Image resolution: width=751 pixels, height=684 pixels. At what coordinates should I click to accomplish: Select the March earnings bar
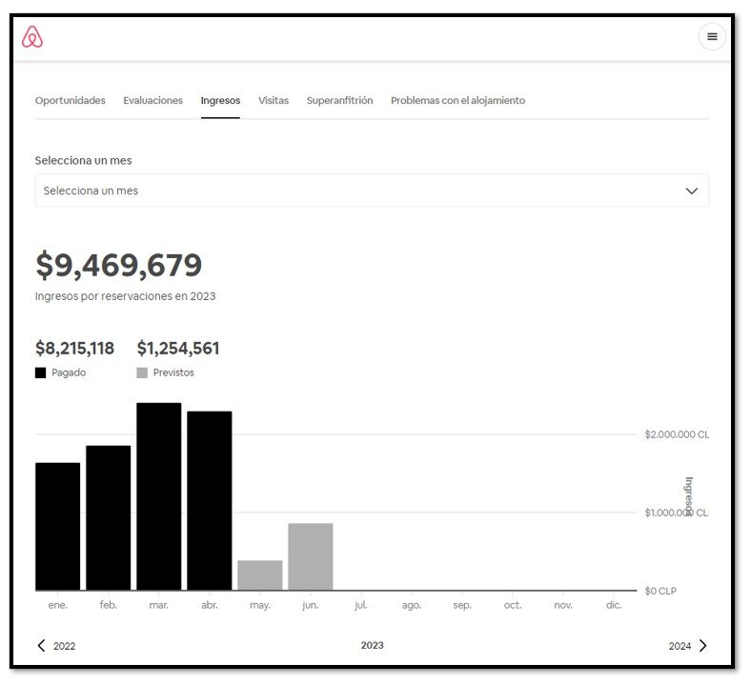(x=158, y=496)
